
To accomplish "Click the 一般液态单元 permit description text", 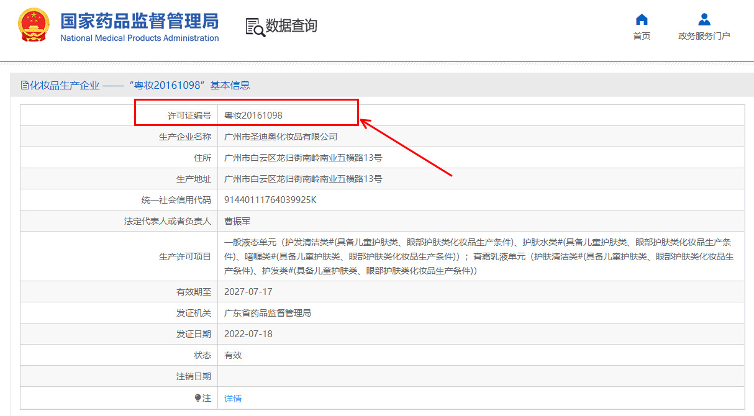I will point(479,256).
